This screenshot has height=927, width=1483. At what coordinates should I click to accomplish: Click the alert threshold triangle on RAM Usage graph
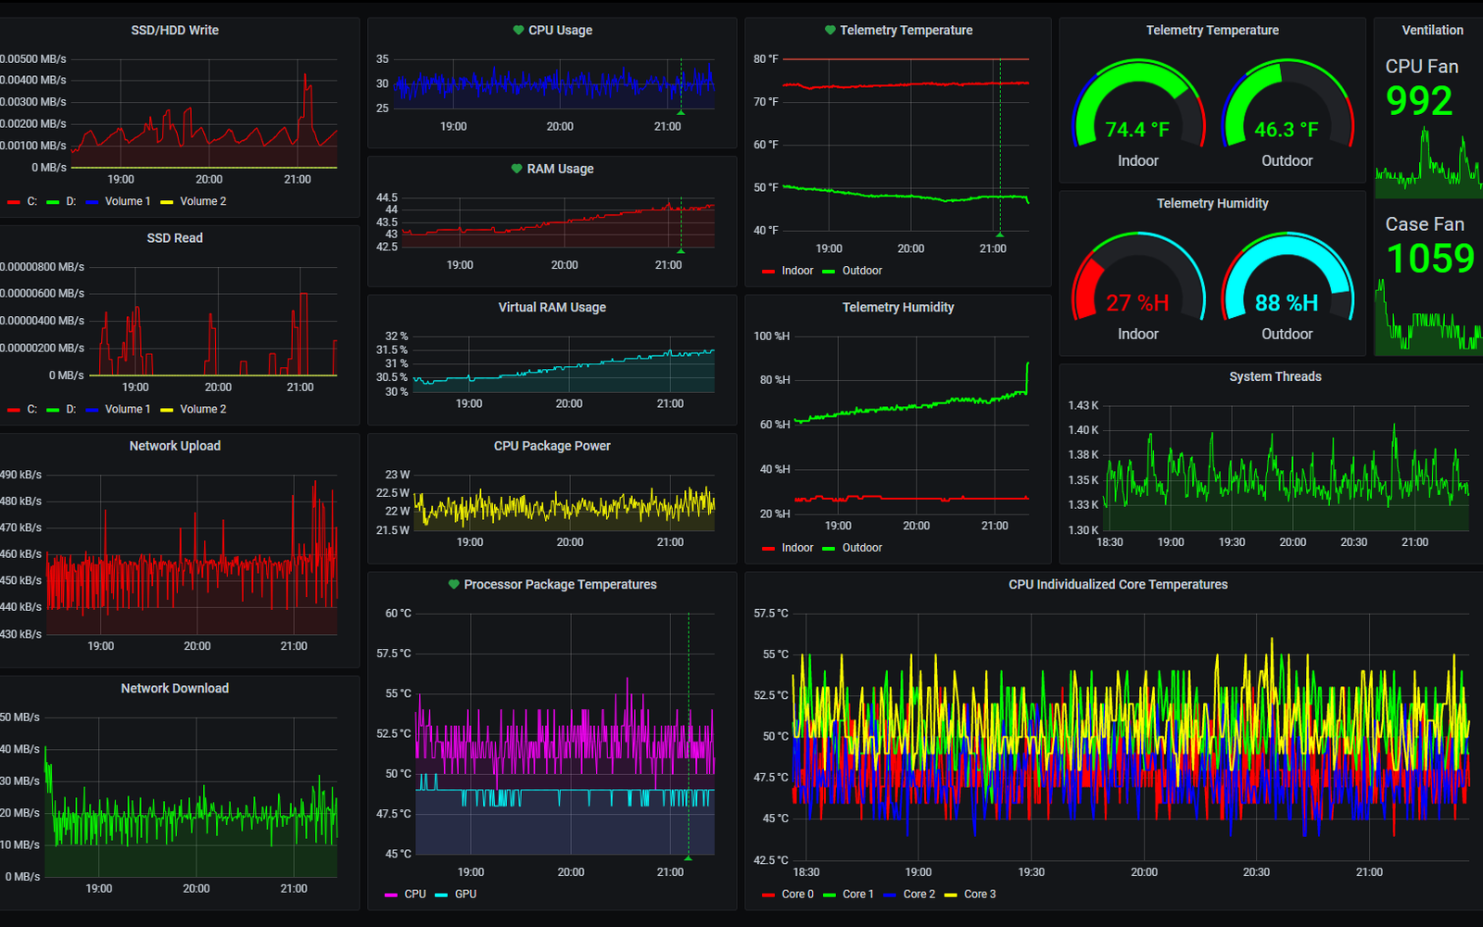pyautogui.click(x=681, y=250)
